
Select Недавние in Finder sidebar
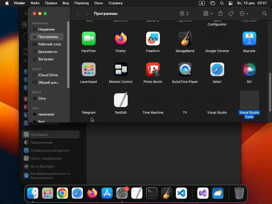point(47,29)
